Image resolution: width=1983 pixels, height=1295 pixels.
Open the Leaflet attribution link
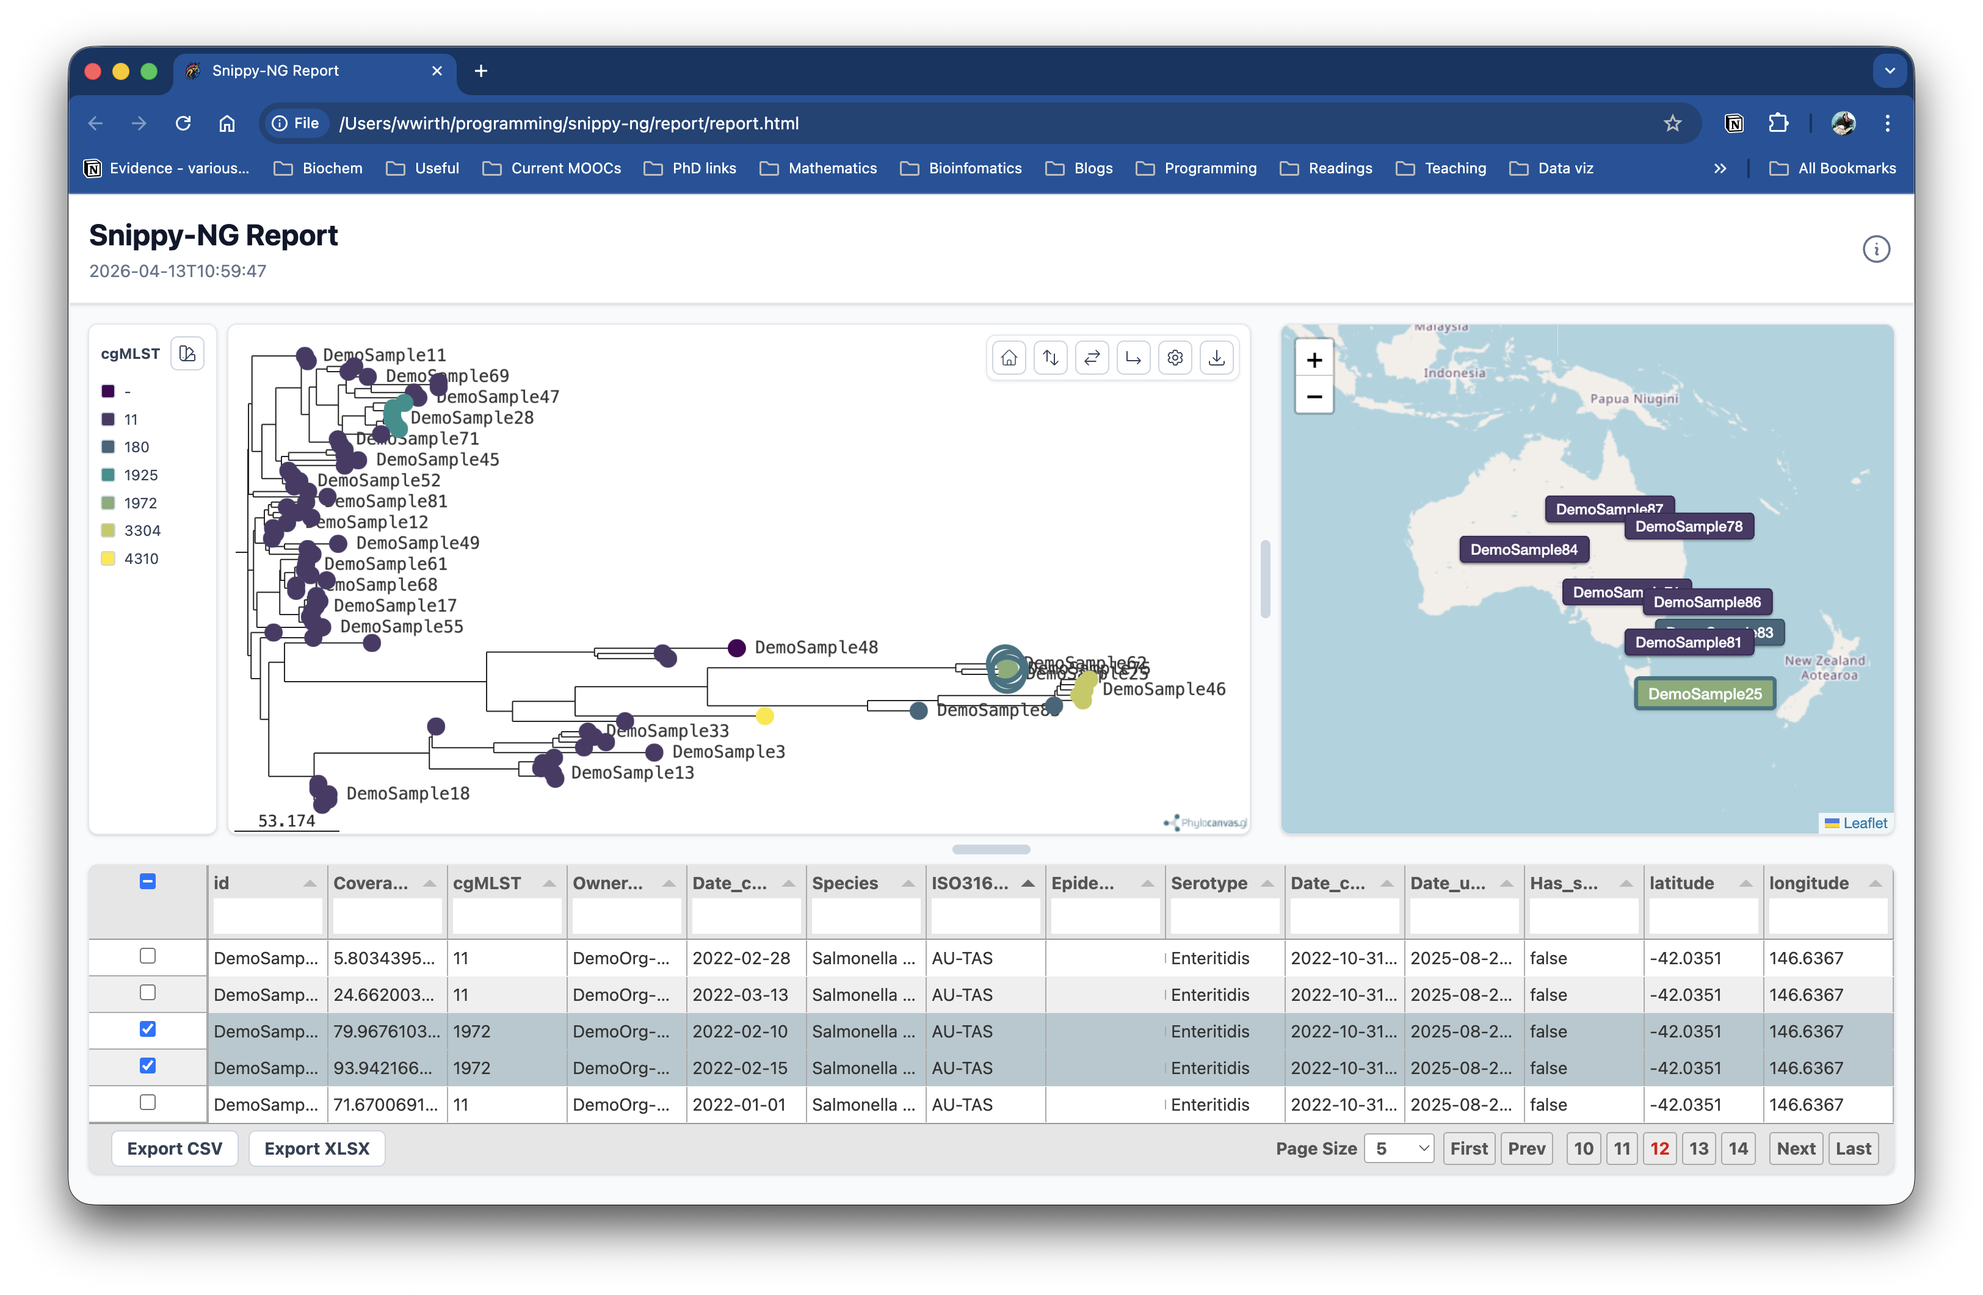1865,823
